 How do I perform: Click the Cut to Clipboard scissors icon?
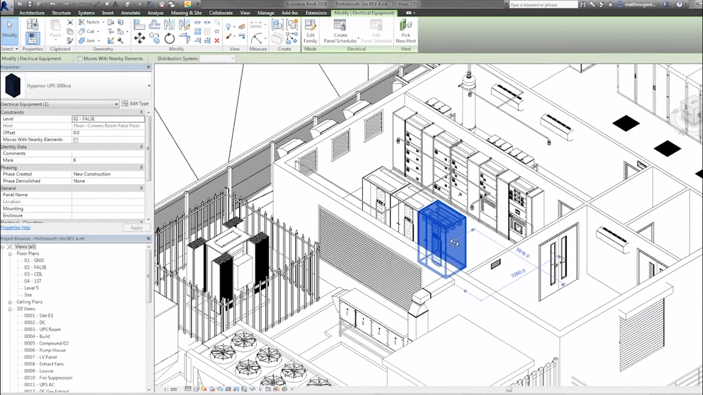[x=70, y=23]
